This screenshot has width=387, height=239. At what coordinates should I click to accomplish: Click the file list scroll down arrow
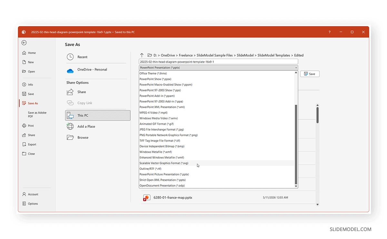pos(317,205)
